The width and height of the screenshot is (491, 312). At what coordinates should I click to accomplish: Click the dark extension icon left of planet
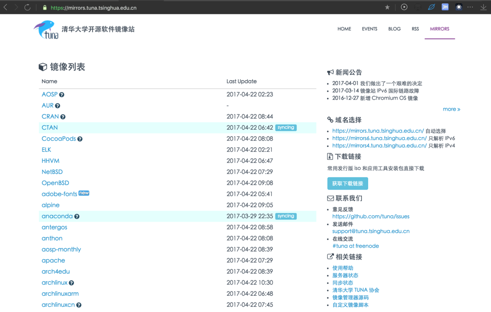[x=418, y=7]
